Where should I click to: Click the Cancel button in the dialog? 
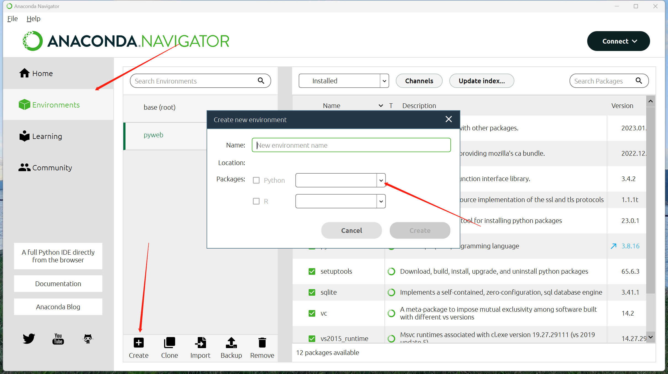(351, 230)
